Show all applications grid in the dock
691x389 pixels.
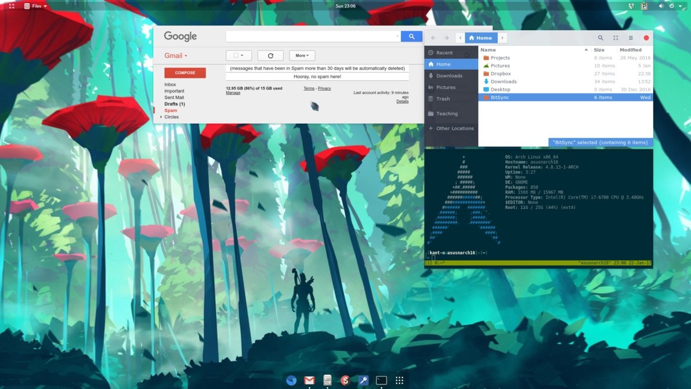tap(399, 380)
